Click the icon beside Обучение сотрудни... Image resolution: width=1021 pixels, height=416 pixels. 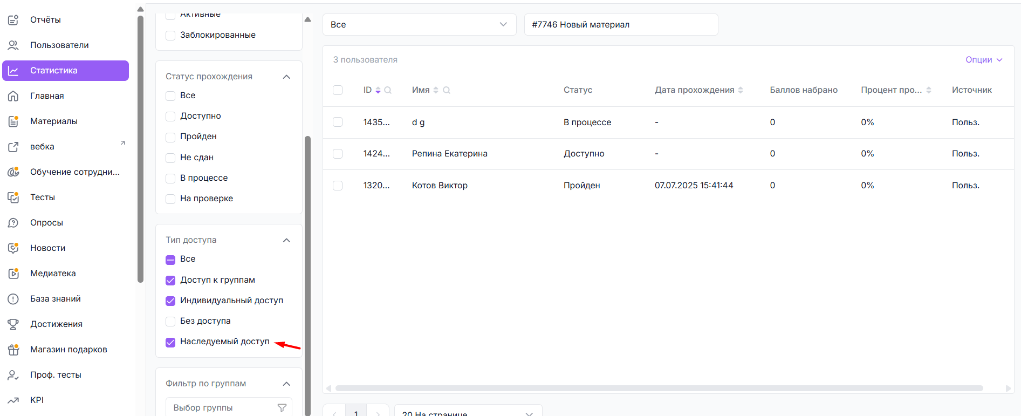(x=13, y=172)
